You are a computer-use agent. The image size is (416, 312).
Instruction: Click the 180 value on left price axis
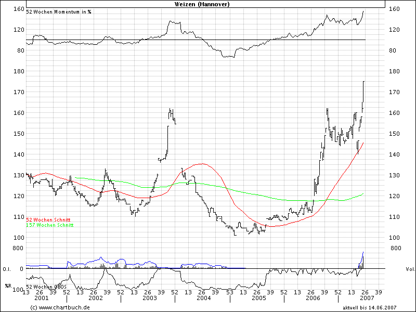[x=19, y=71]
